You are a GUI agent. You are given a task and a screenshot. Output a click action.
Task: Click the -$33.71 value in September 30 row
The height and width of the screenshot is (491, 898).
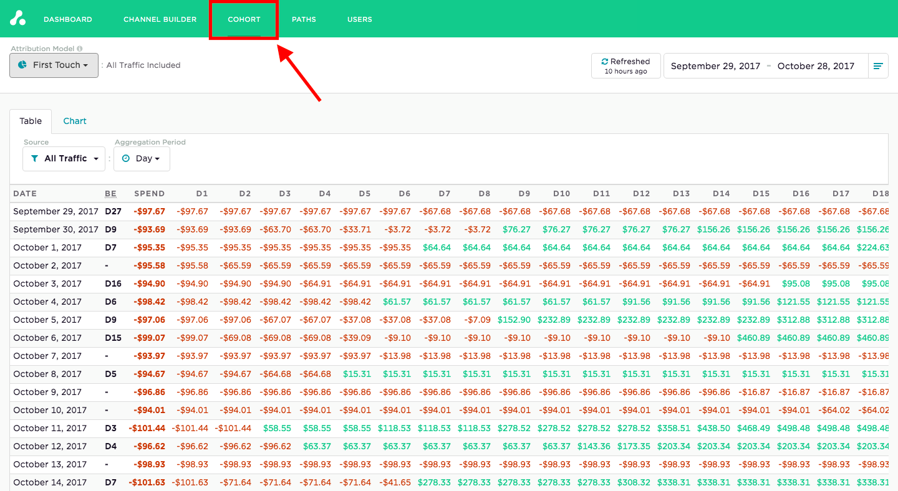[355, 229]
